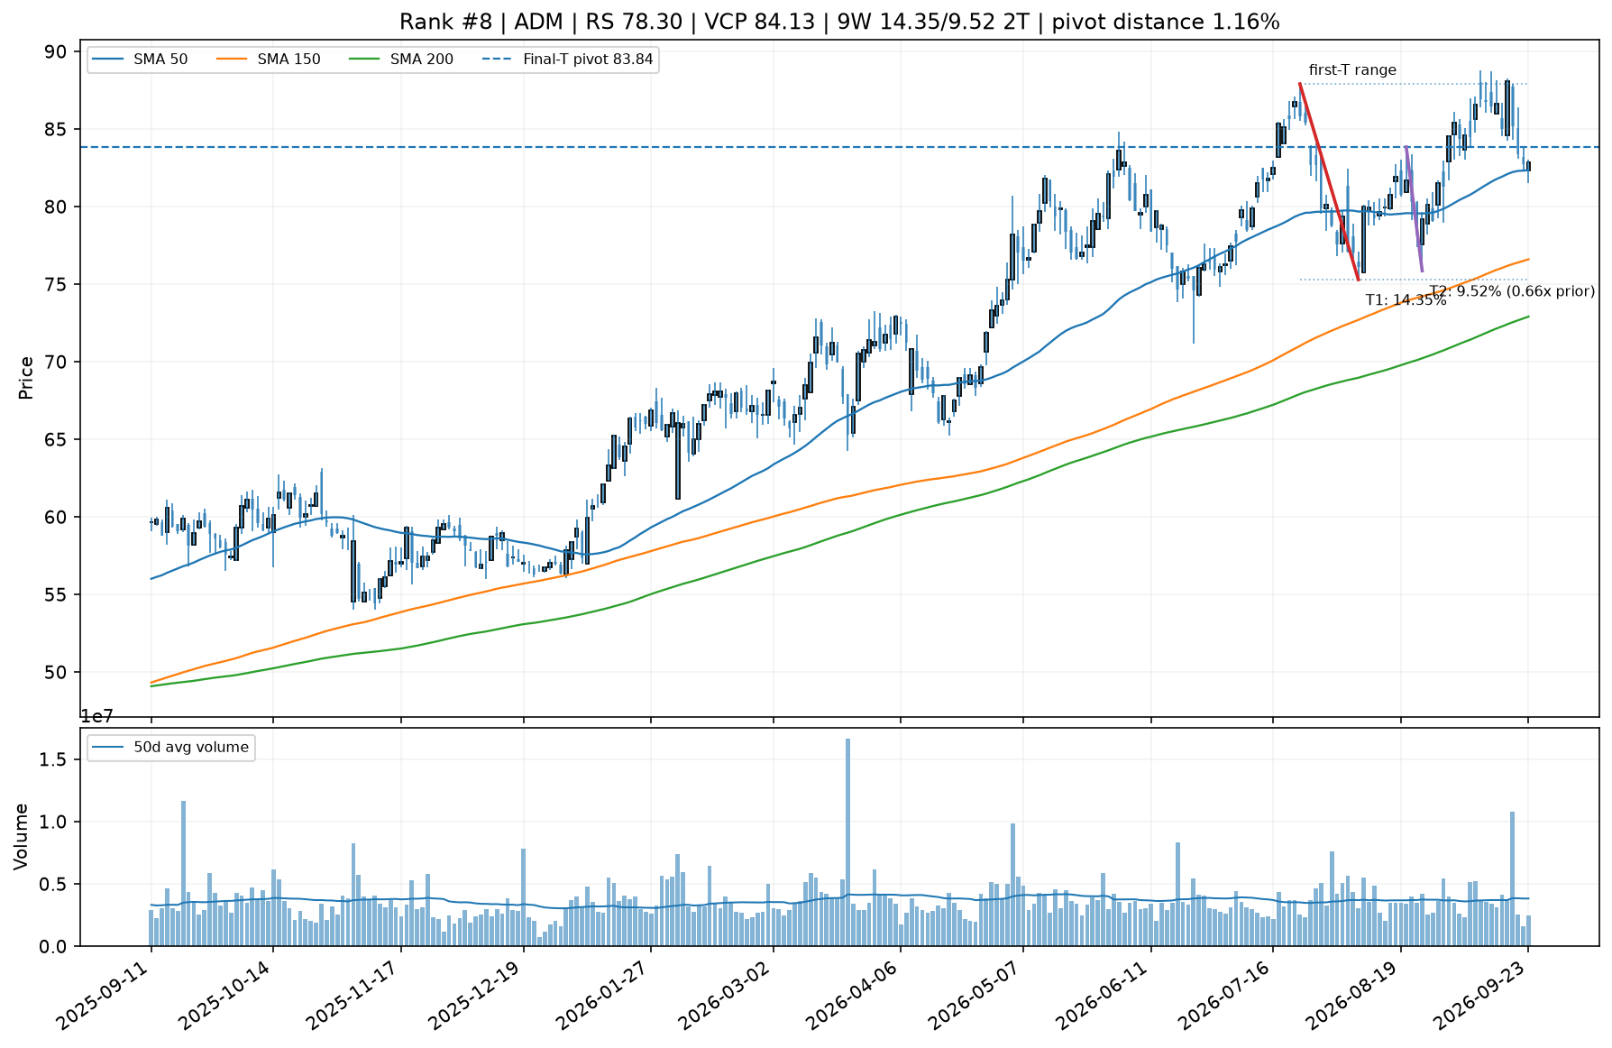
Task: Click the T1: 14.35% annotation
Action: [1406, 300]
